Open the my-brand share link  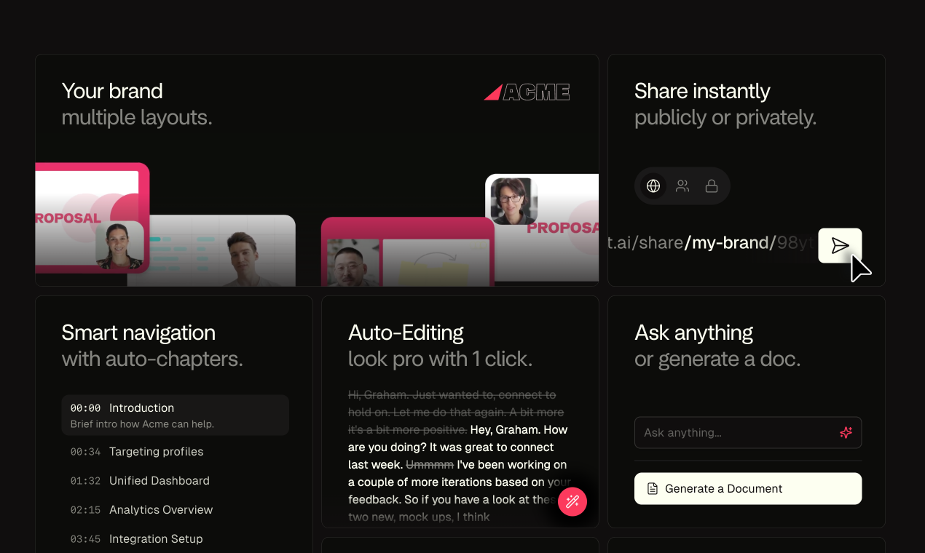(x=728, y=242)
